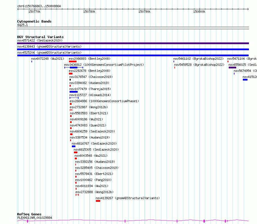The image size is (257, 224).
Task: Click the nsv6556025 variant label
Action: (x=243, y=65)
